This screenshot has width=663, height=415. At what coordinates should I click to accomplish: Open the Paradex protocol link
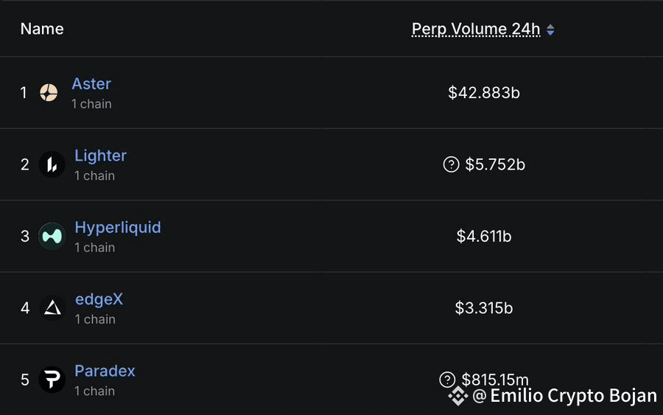pyautogui.click(x=105, y=371)
